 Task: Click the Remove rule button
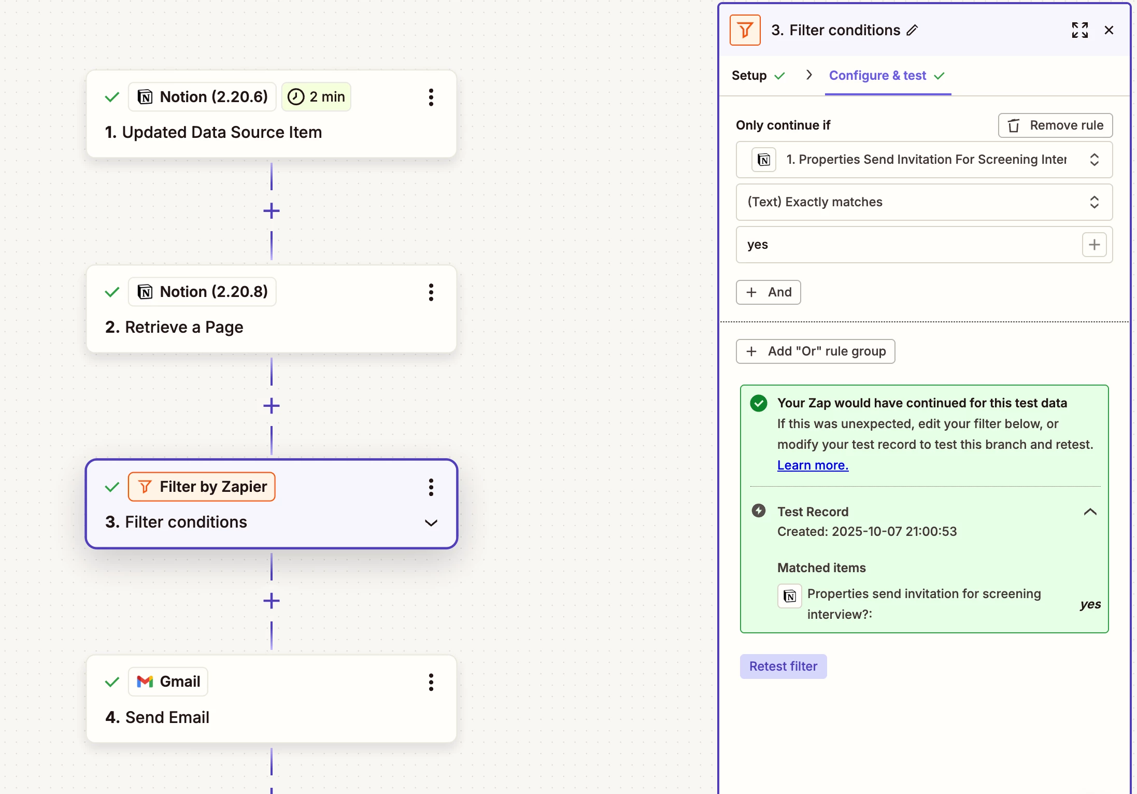click(x=1055, y=125)
